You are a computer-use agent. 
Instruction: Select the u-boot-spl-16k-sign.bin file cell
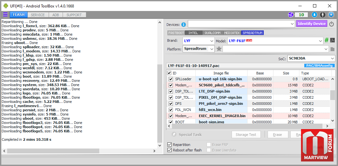[x=221, y=79]
